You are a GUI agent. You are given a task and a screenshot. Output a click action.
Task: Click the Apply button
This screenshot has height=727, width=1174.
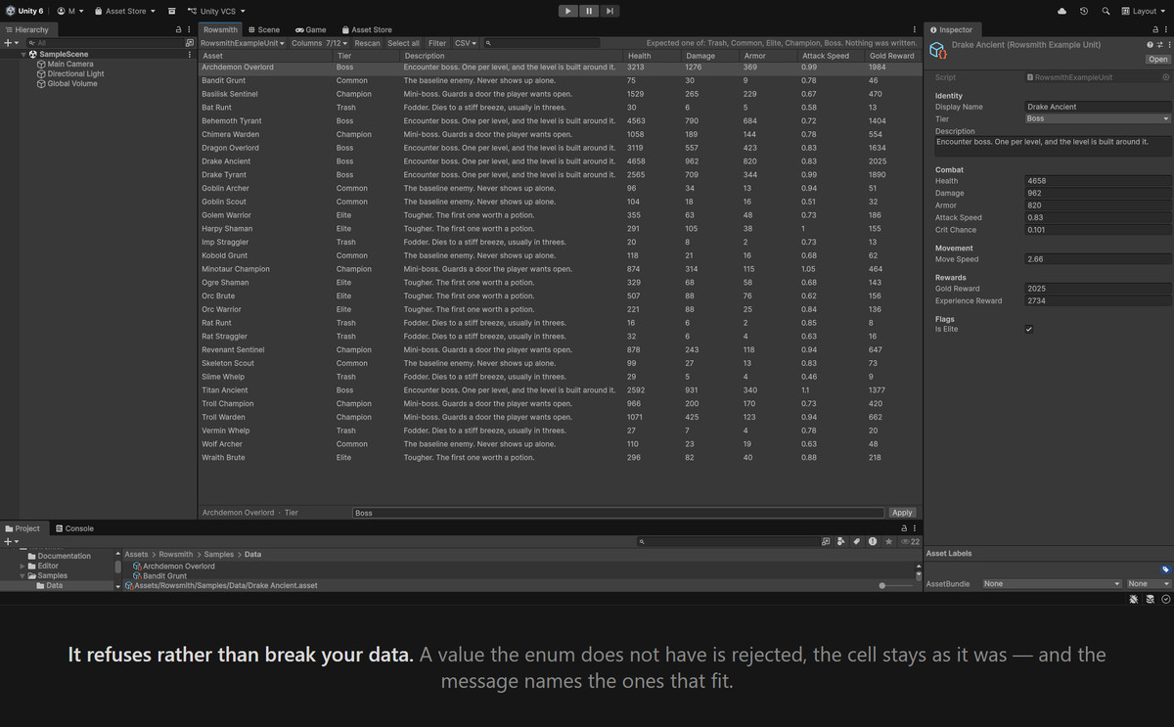pos(902,513)
